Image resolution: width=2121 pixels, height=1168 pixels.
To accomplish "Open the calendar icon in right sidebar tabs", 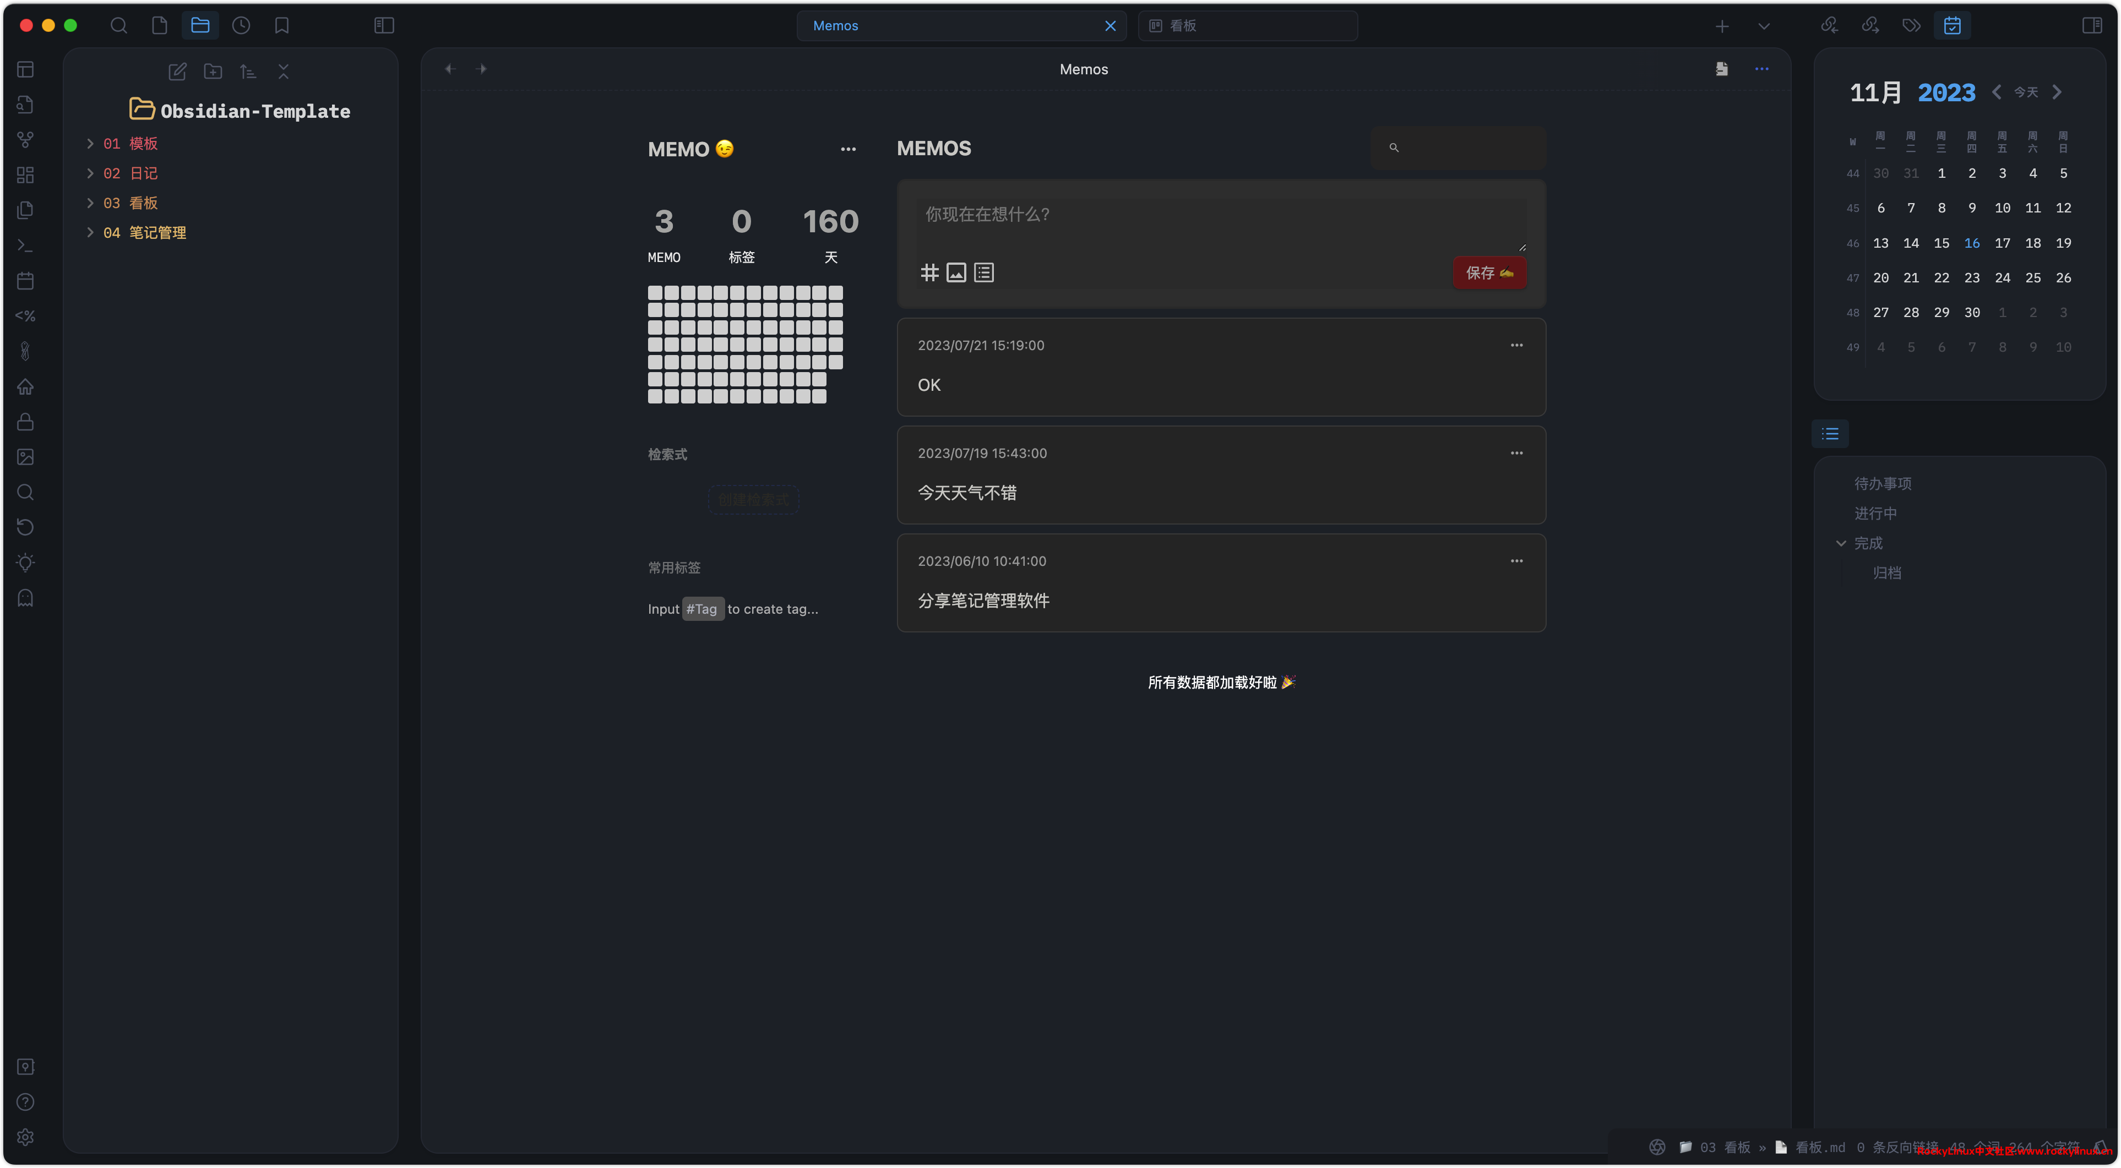I will (1952, 25).
